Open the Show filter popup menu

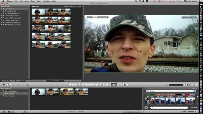point(36,81)
